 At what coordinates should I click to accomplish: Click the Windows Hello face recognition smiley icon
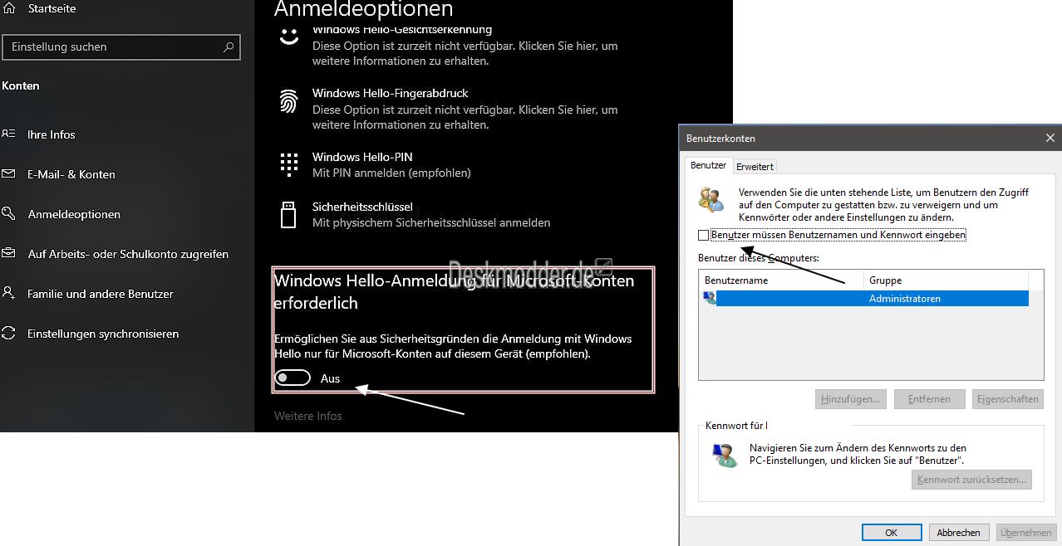tap(288, 37)
